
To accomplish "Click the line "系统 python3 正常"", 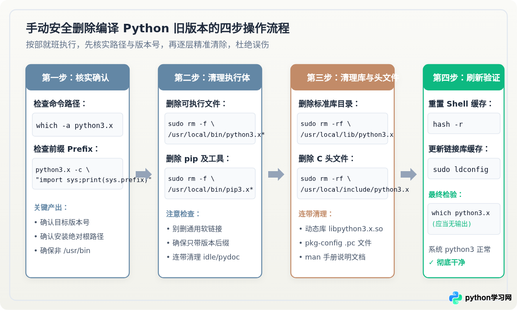I will click(x=460, y=249).
